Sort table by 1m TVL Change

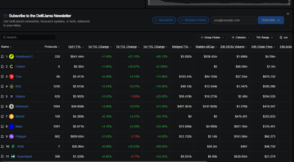[x=155, y=47]
